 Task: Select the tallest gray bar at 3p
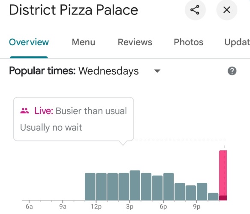pos(135,185)
